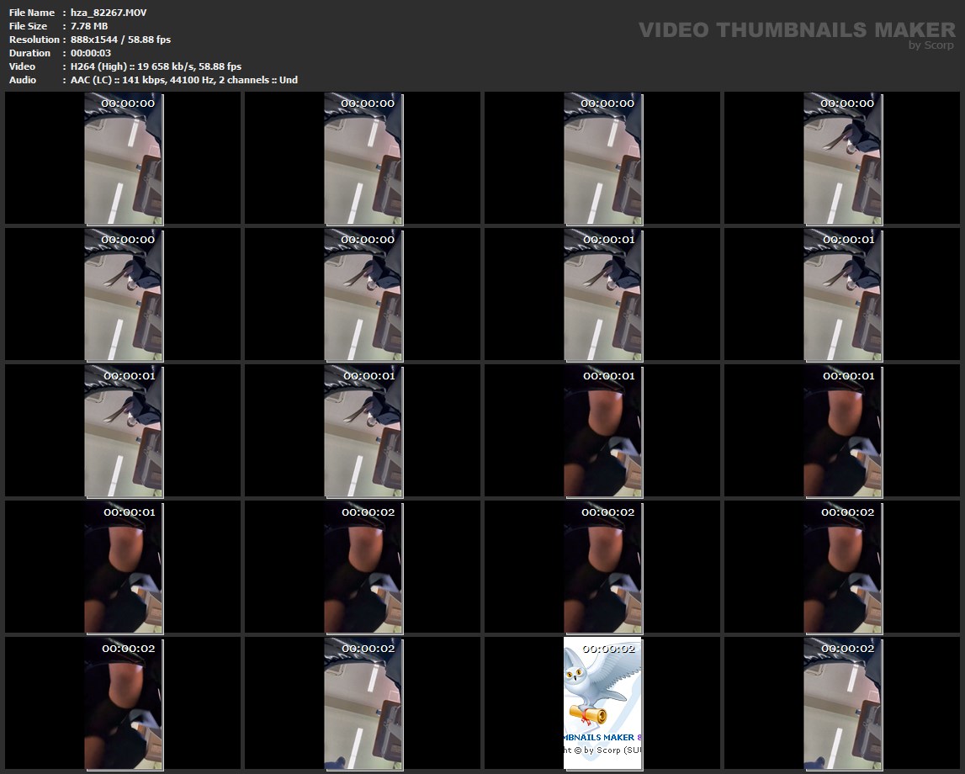
Task: Select first-row, first-column thumbnail 00:00:00
Action: tap(124, 159)
